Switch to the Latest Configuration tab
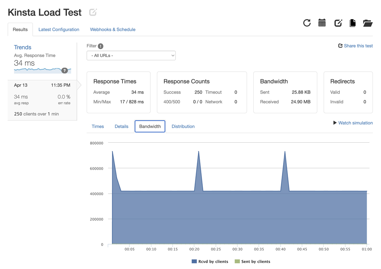 59,29
